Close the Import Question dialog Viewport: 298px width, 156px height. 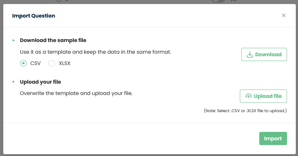(x=283, y=15)
